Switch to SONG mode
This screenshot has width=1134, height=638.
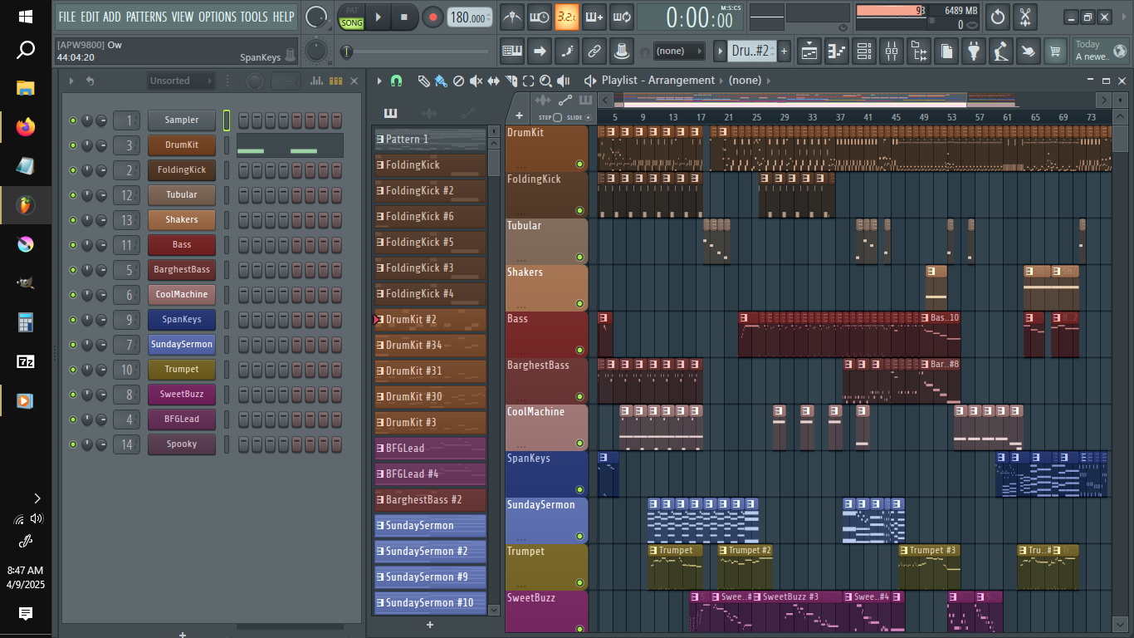point(352,23)
